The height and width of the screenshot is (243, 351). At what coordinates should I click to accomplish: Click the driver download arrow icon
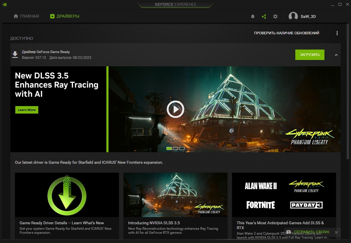coord(15,55)
